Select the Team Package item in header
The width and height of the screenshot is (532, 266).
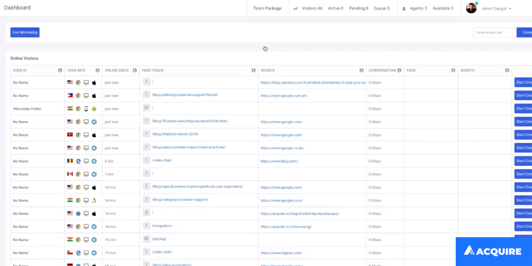(x=267, y=8)
